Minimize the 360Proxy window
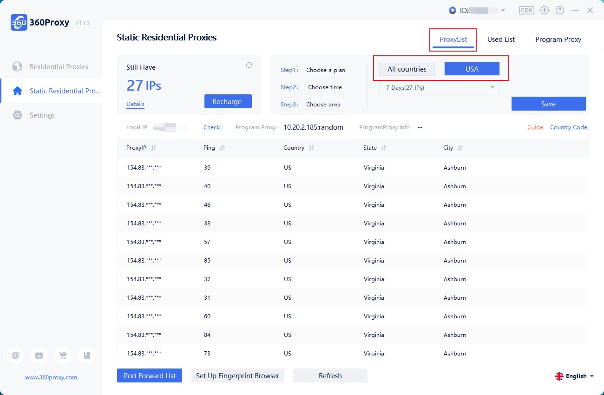This screenshot has width=604, height=395. (575, 10)
